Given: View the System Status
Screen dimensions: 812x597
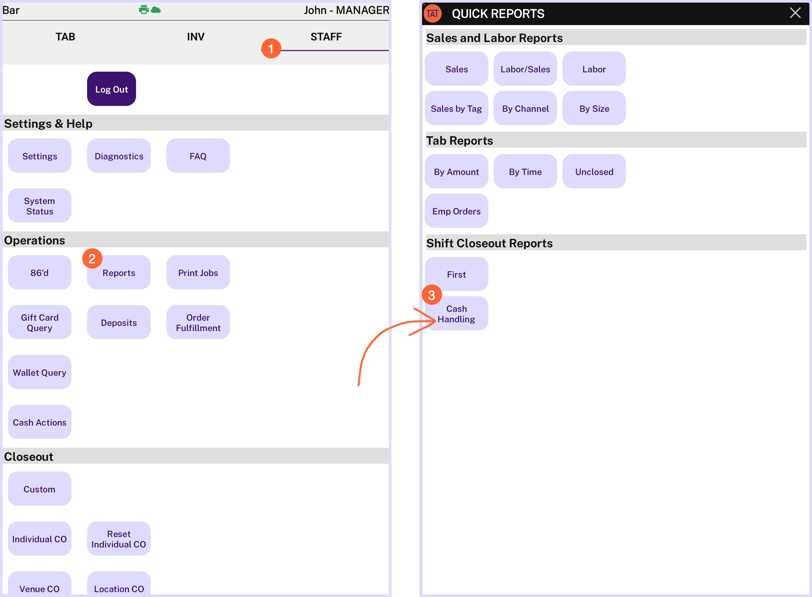Looking at the screenshot, I should click(x=39, y=206).
